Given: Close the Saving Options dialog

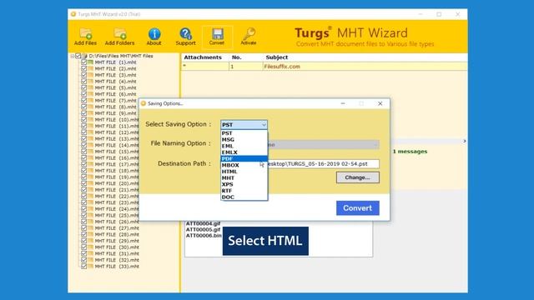Looking at the screenshot, I should [x=380, y=103].
